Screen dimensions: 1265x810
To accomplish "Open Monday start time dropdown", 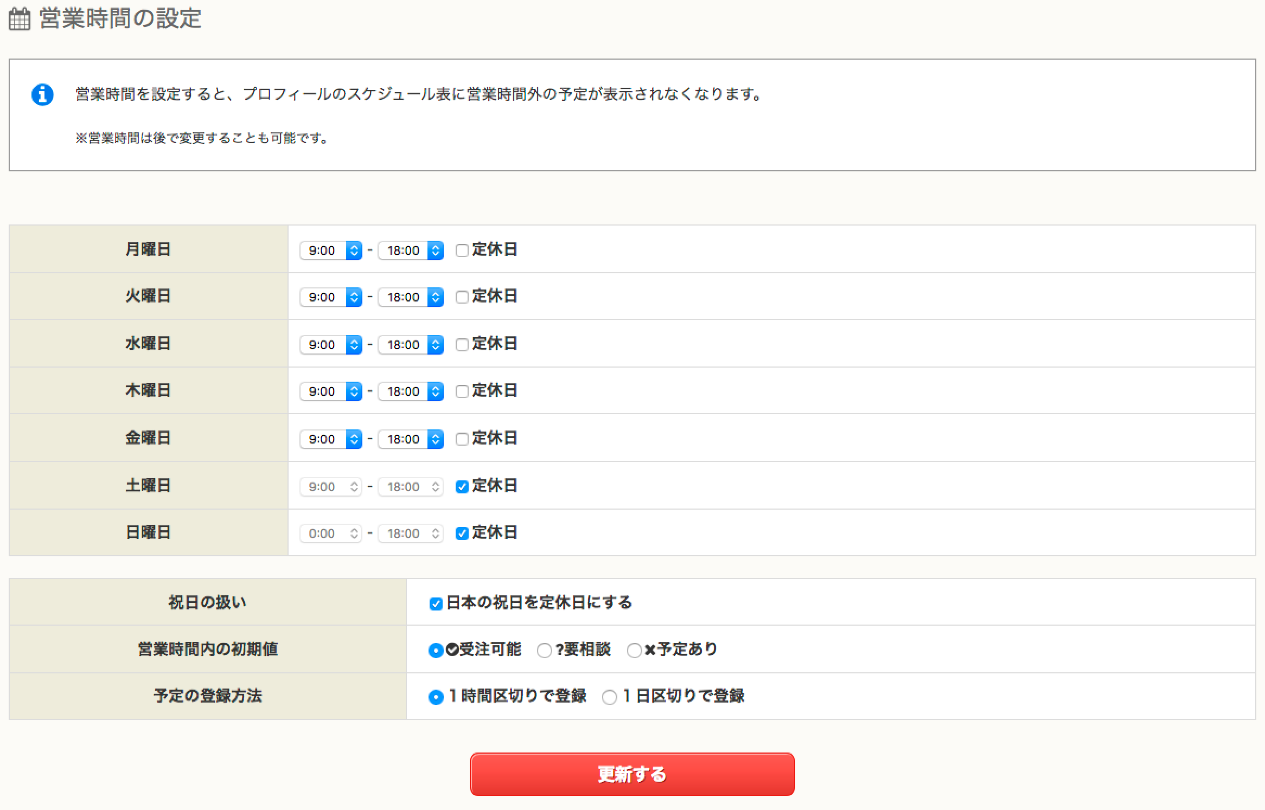I will 331,250.
